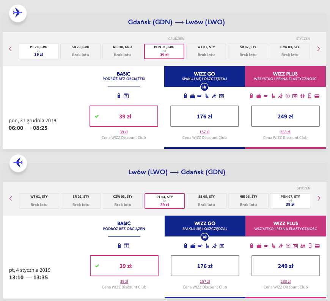This screenshot has width=330, height=301.
Task: Select the return WIZZ GO 176 zł fare
Action: pos(204,266)
